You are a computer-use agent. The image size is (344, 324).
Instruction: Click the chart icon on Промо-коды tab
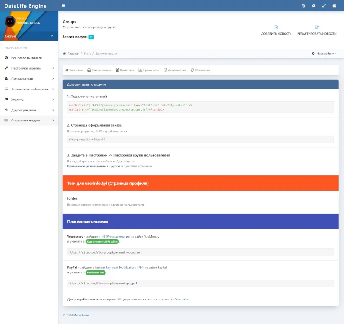tap(140, 70)
